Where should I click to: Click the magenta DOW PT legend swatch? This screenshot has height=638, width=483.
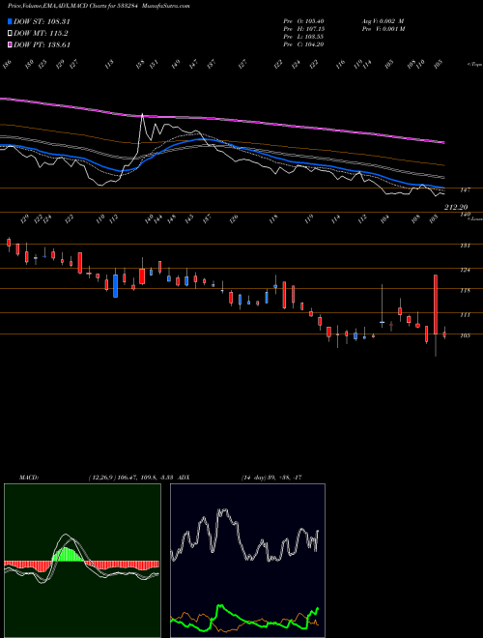click(x=10, y=44)
